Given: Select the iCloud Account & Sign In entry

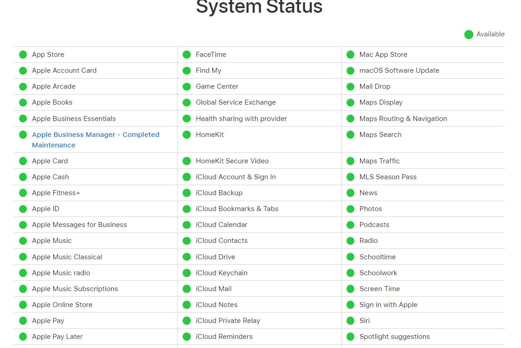Looking at the screenshot, I should pyautogui.click(x=235, y=177).
